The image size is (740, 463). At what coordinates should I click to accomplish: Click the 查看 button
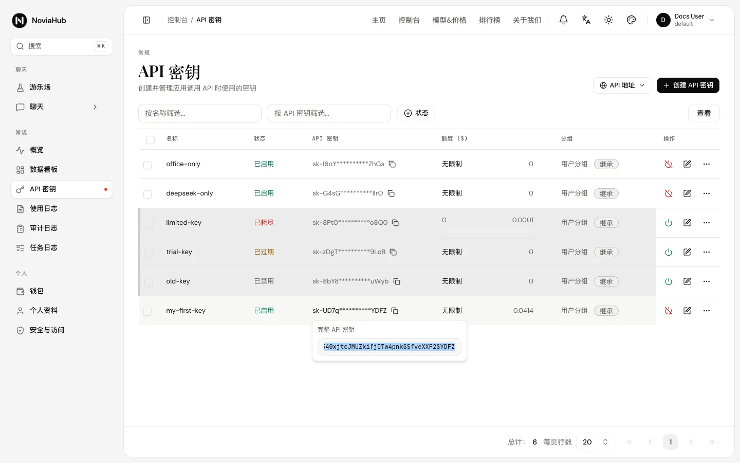(x=704, y=113)
